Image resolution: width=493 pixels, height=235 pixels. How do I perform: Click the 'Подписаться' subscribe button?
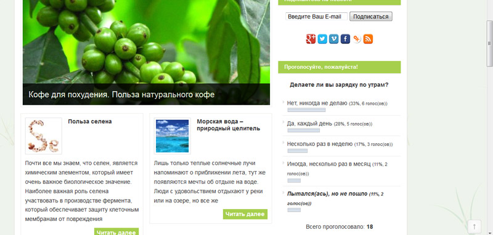pyautogui.click(x=371, y=17)
